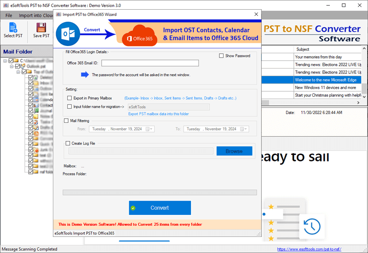Open the From date dropdown arrow
Screen dimensions: 368x253
click(151, 129)
